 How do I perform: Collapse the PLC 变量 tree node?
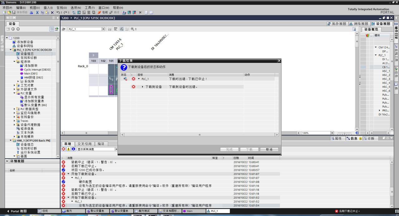click(14, 93)
